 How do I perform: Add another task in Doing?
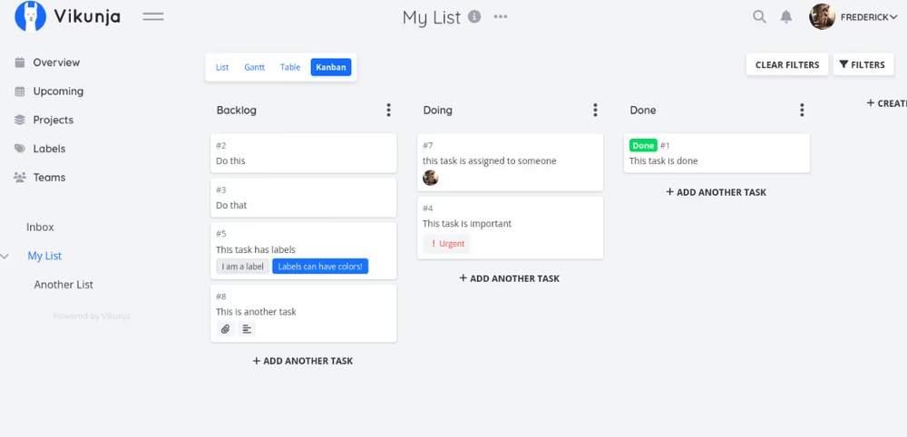pyautogui.click(x=510, y=278)
